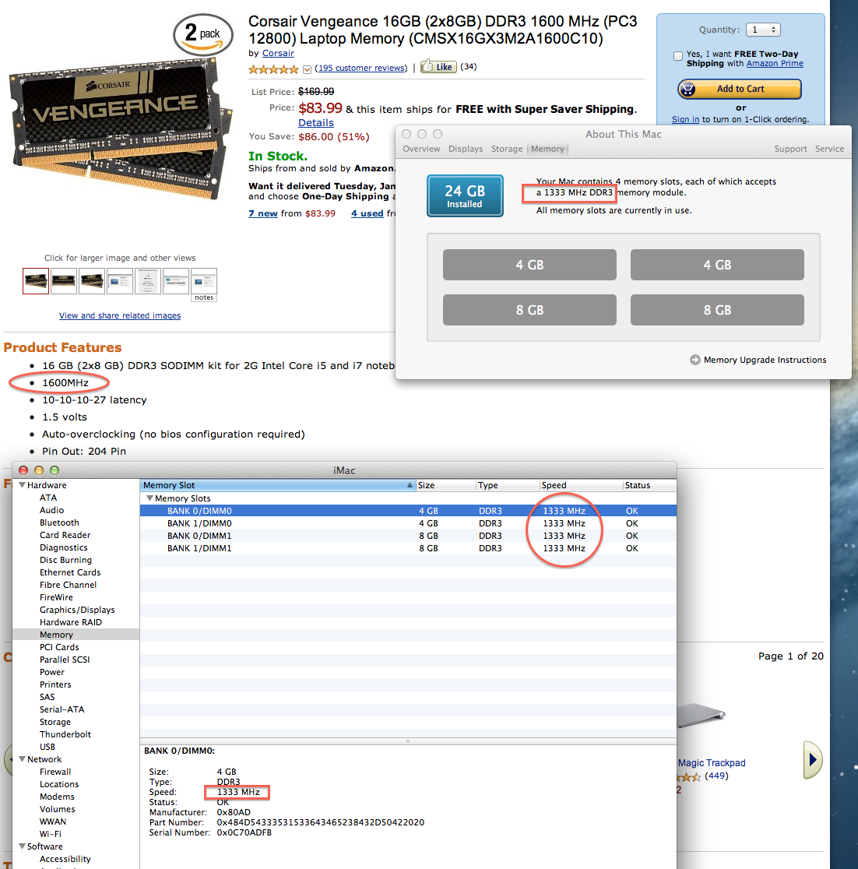The image size is (858, 869).
Task: Select the third product thumbnail image
Action: coord(91,281)
